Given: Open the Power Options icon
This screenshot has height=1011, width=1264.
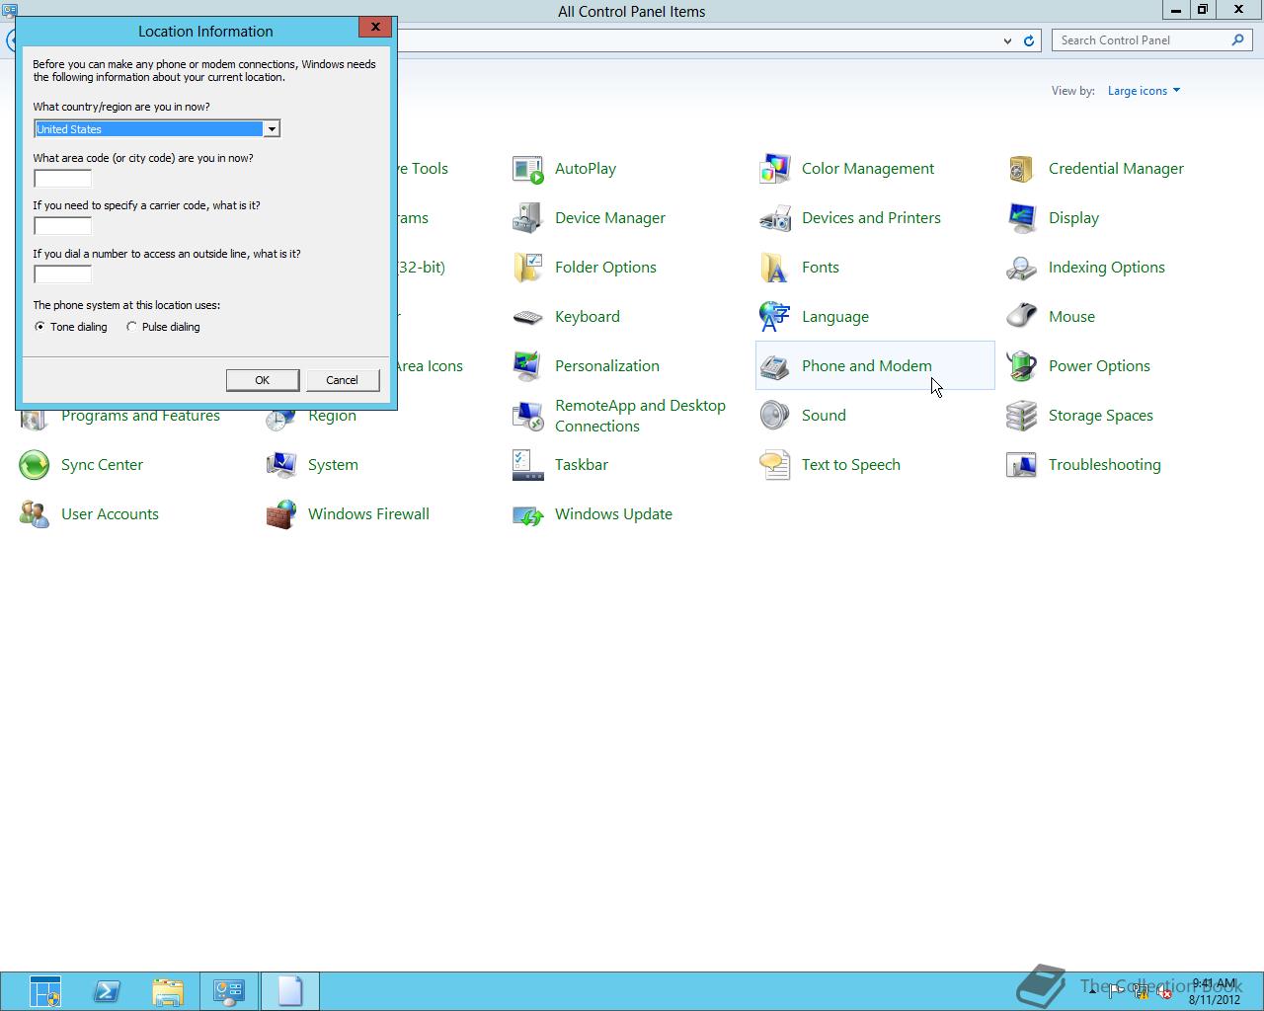Looking at the screenshot, I should [x=1022, y=366].
